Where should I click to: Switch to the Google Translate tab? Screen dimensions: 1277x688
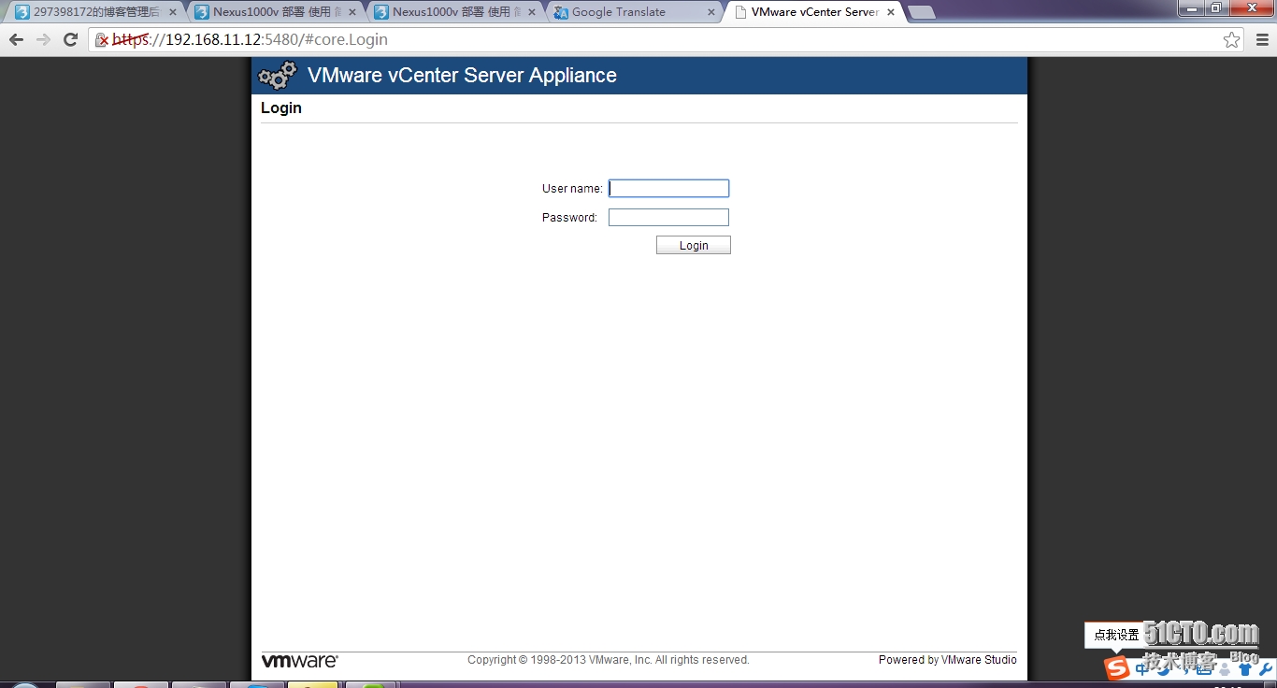636,12
